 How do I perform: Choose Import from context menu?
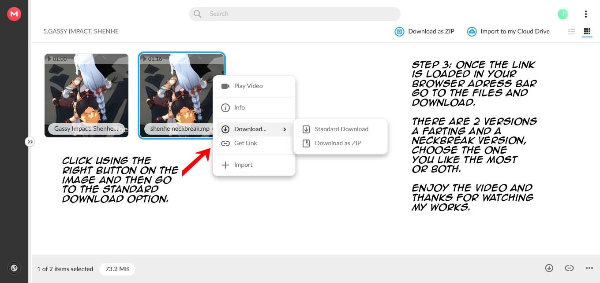[254, 165]
